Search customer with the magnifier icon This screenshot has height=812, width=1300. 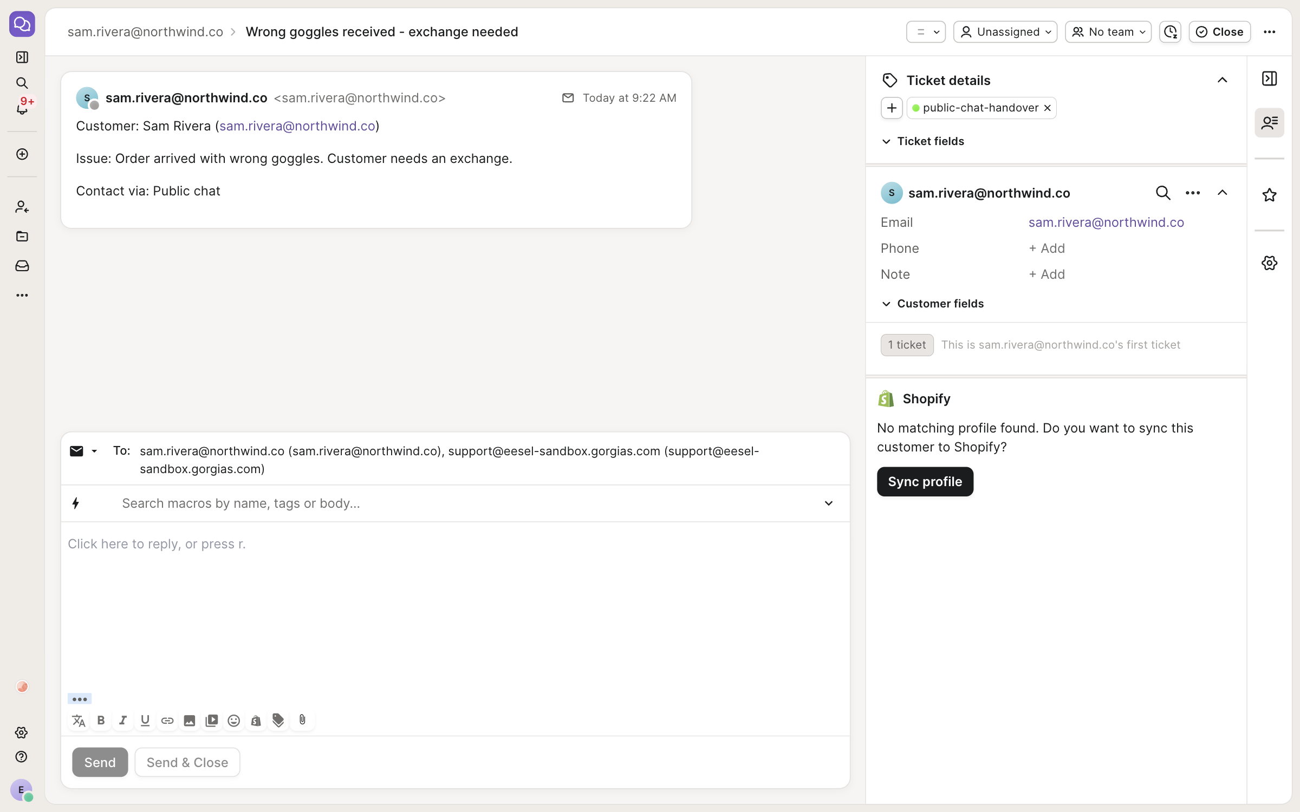click(x=1162, y=193)
